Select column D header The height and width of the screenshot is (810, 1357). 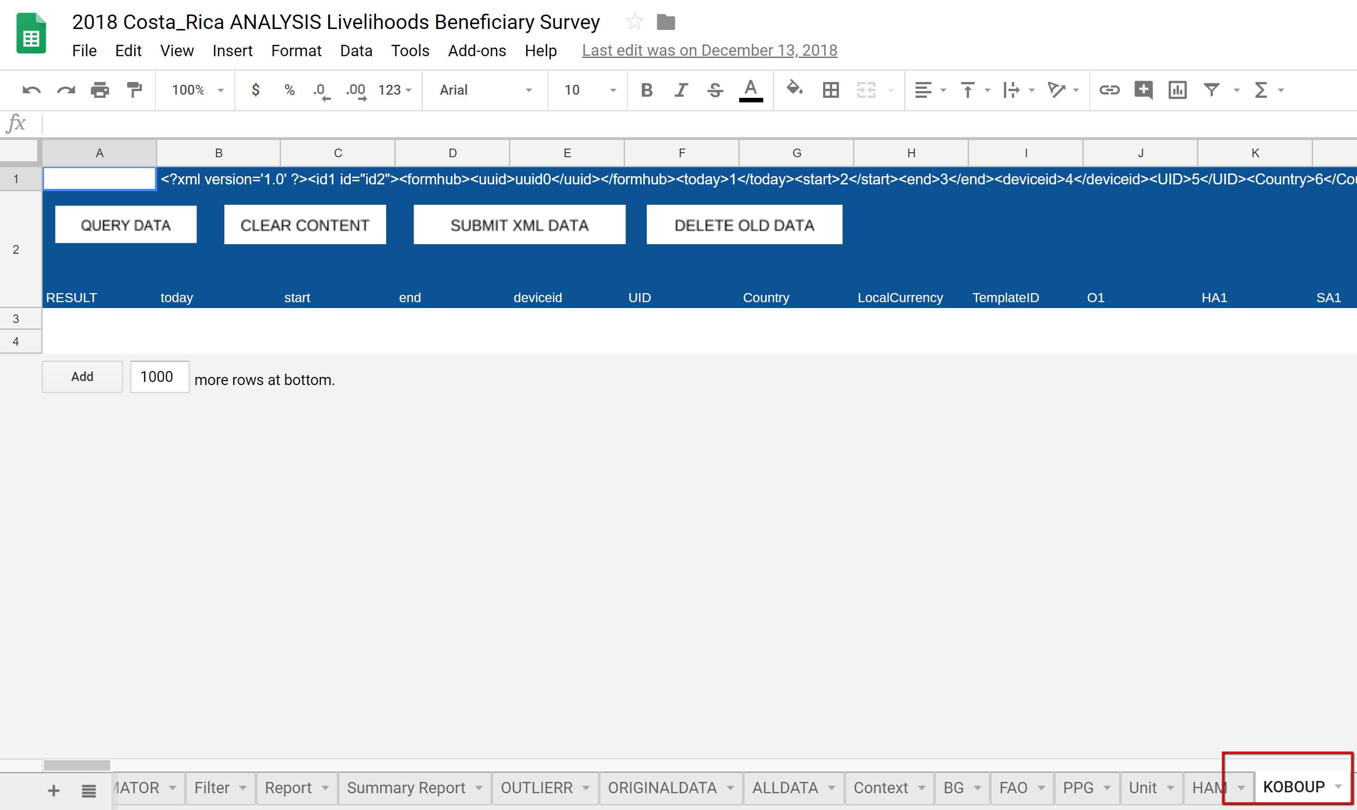pos(452,153)
